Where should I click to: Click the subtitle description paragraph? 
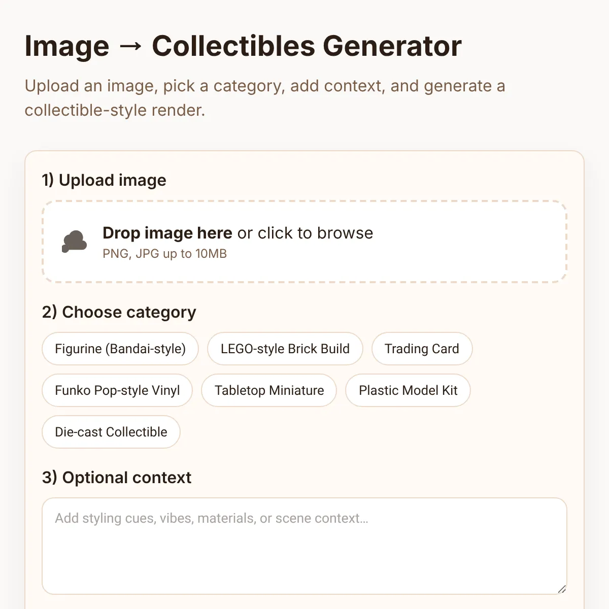[x=265, y=98]
